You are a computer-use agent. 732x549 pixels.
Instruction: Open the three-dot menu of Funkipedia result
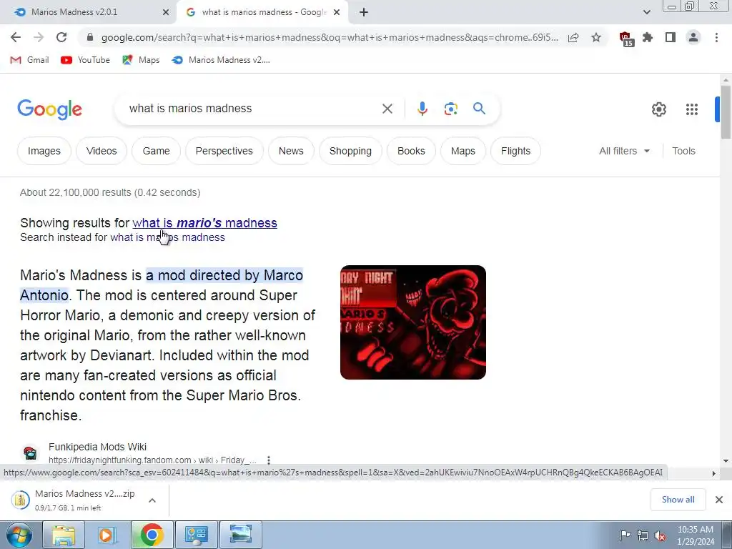pyautogui.click(x=269, y=460)
